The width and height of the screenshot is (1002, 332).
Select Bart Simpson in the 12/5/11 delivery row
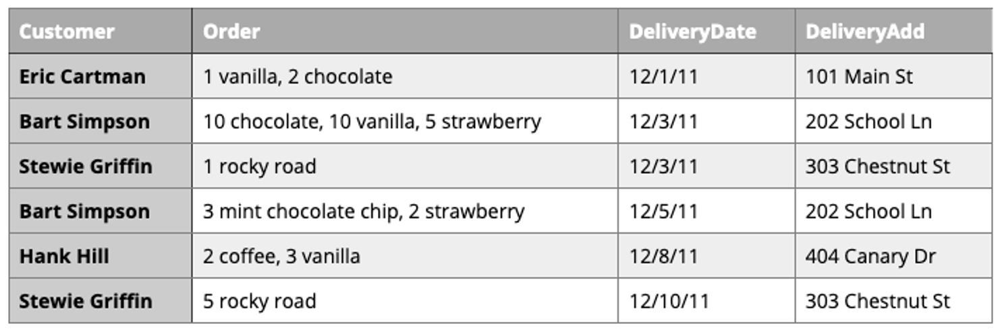pos(84,211)
